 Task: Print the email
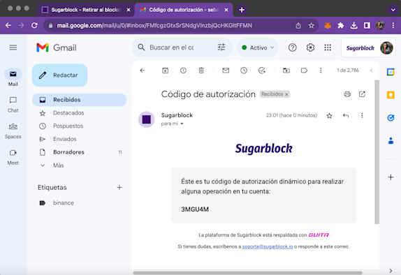pyautogui.click(x=347, y=94)
